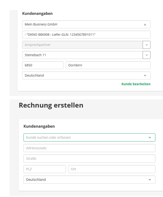Select the postal code field showing 6850

coord(43,65)
